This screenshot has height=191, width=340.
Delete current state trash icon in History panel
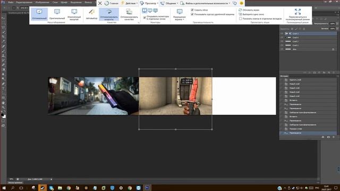point(334,137)
